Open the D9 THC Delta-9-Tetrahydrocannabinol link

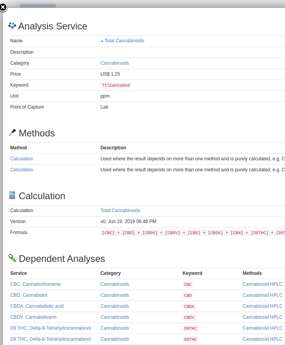click(50, 328)
